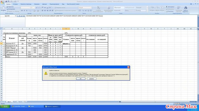The height and width of the screenshot is (111, 199).
Task: Click the Office button logo
Action: [x=2, y=2]
